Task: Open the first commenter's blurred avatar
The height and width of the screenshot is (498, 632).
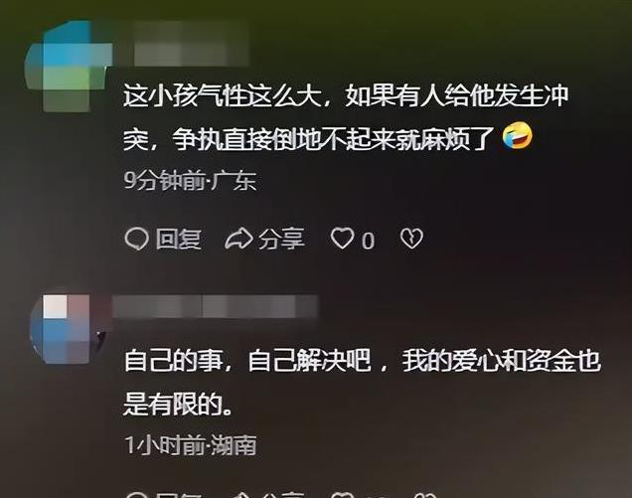Action: [x=67, y=66]
